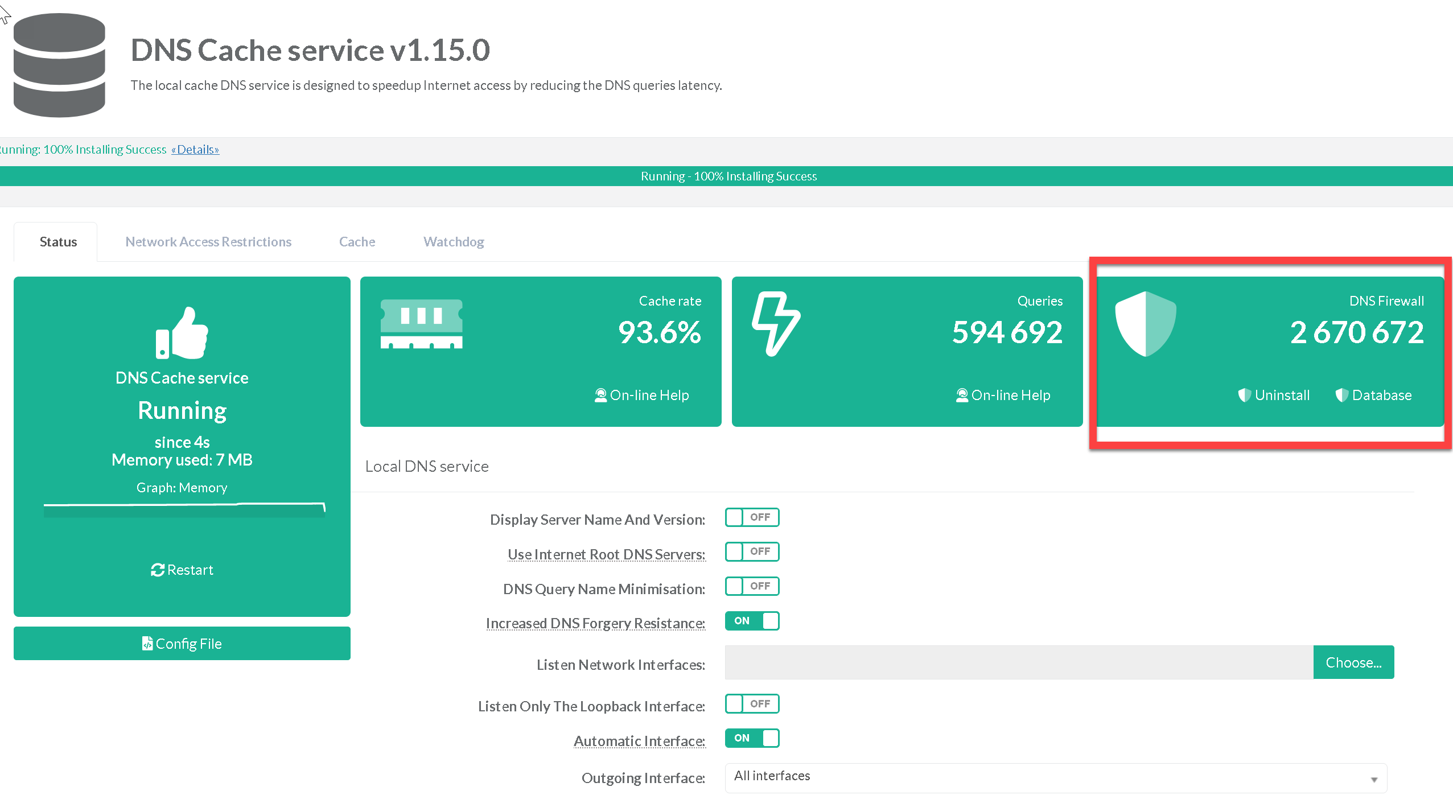Click the Restart refresh icon
Viewport: 1453px width, 799px height.
[157, 570]
